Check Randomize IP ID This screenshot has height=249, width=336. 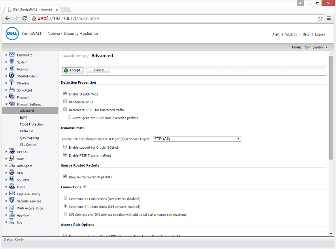[x=65, y=101]
